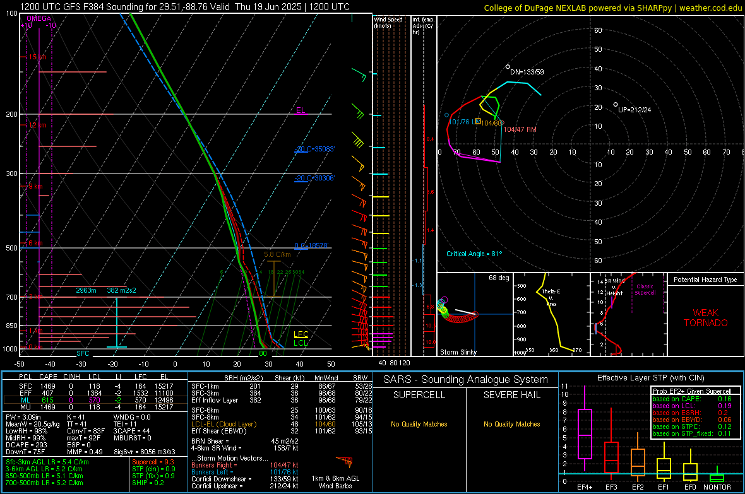
Task: Click the 'Potential Hazard Type' header
Action: tap(705, 279)
